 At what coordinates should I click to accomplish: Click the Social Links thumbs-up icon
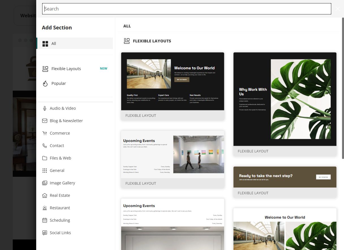(45, 233)
